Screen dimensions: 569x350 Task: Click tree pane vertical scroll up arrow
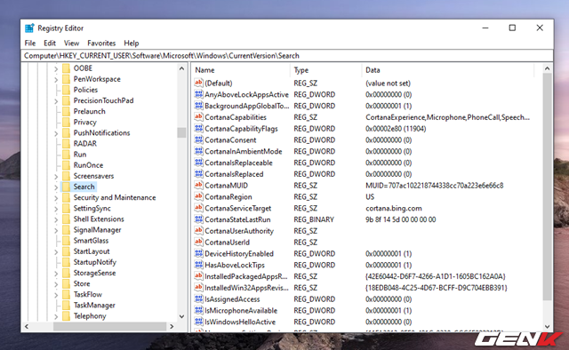click(x=181, y=68)
